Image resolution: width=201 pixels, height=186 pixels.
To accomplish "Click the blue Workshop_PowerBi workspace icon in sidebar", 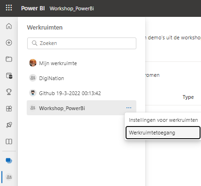I will (9, 161).
